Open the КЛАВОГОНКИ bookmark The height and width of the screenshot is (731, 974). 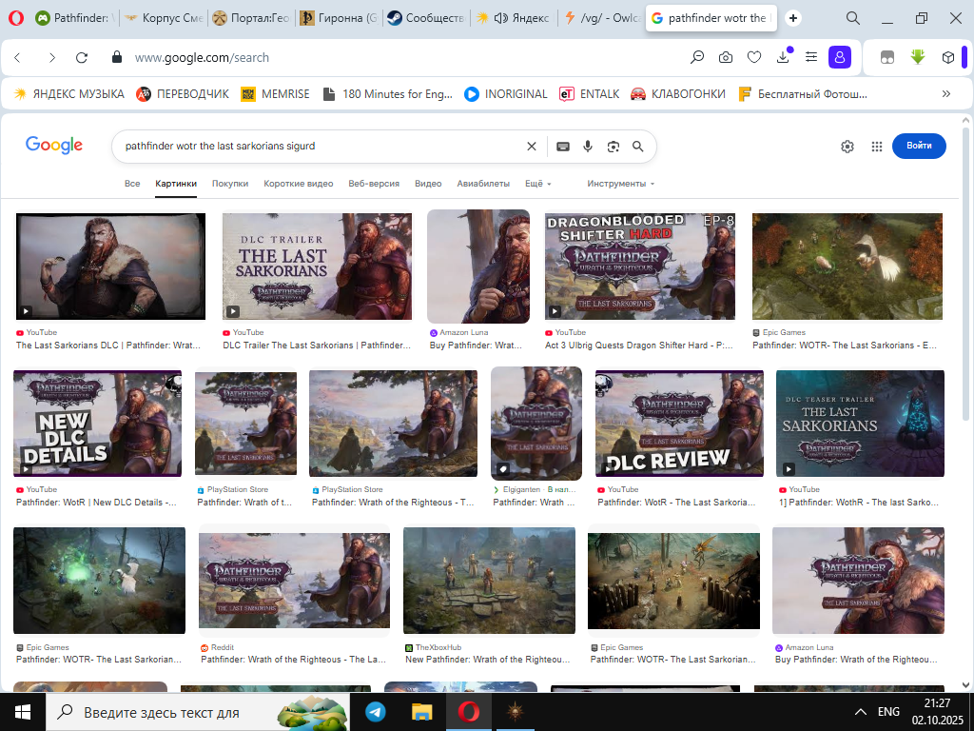tap(677, 94)
